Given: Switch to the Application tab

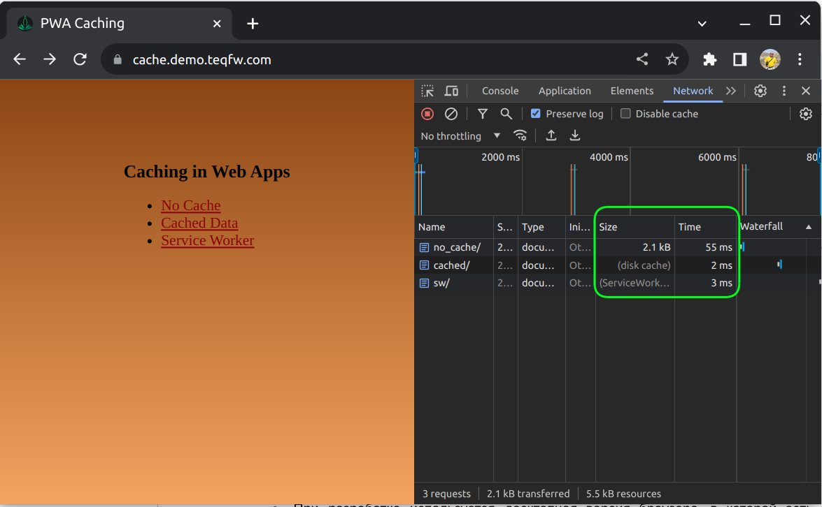Looking at the screenshot, I should click(x=565, y=91).
